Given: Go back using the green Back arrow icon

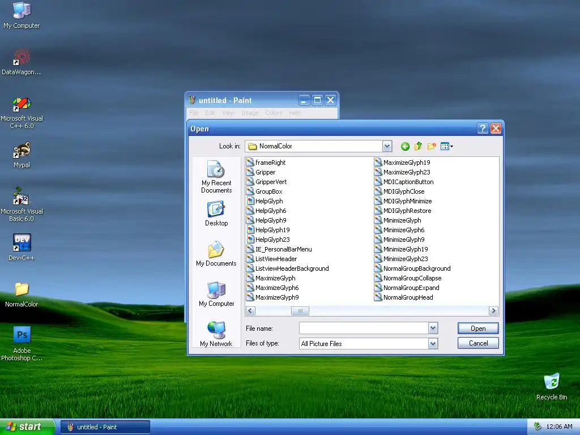Looking at the screenshot, I should [405, 147].
